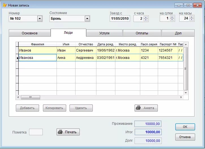Open the .Доп tab
This screenshot has height=149, width=205.
click(178, 33)
